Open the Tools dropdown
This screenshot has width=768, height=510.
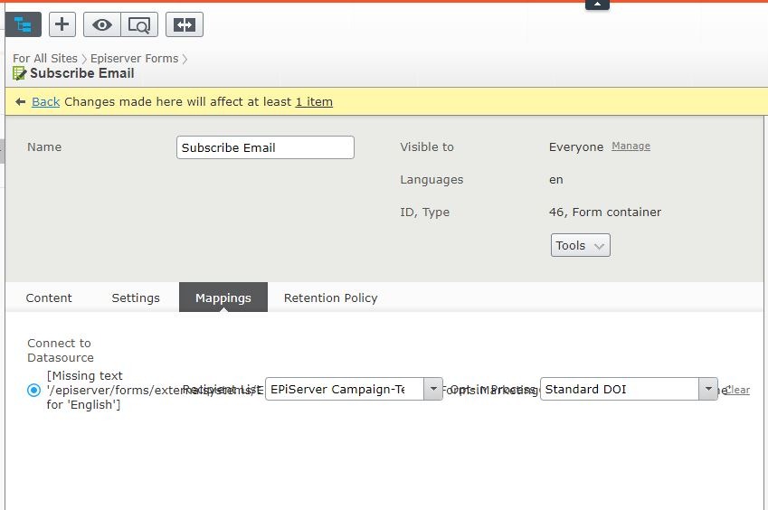580,245
